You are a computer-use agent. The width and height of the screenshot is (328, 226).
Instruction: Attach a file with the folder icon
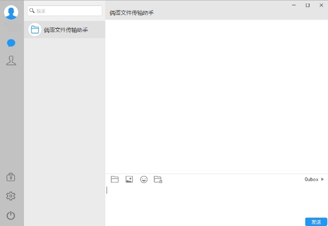coord(115,179)
